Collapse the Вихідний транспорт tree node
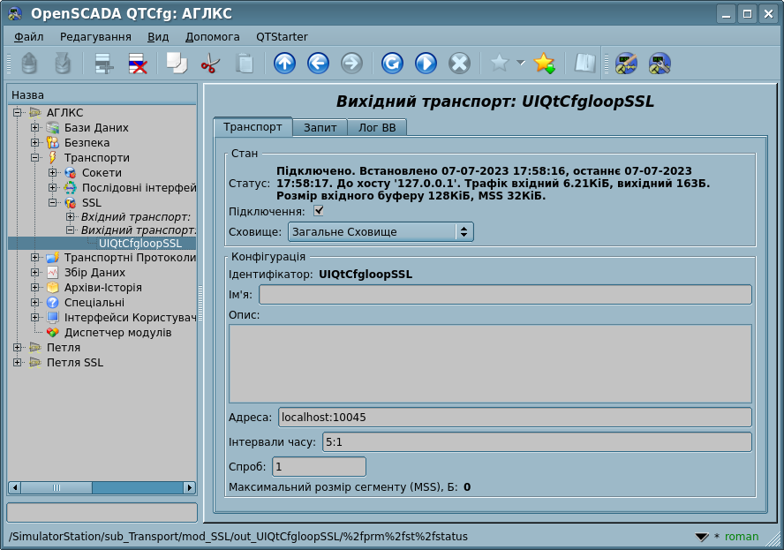The width and height of the screenshot is (784, 550). point(71,230)
